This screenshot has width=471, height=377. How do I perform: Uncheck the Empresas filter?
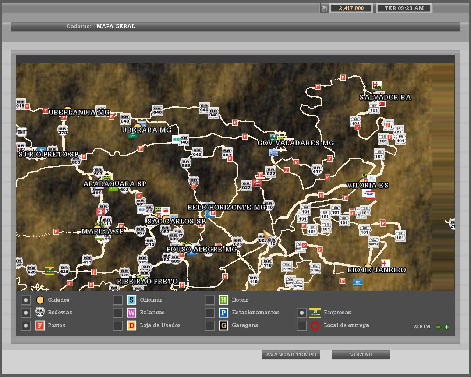pyautogui.click(x=301, y=313)
